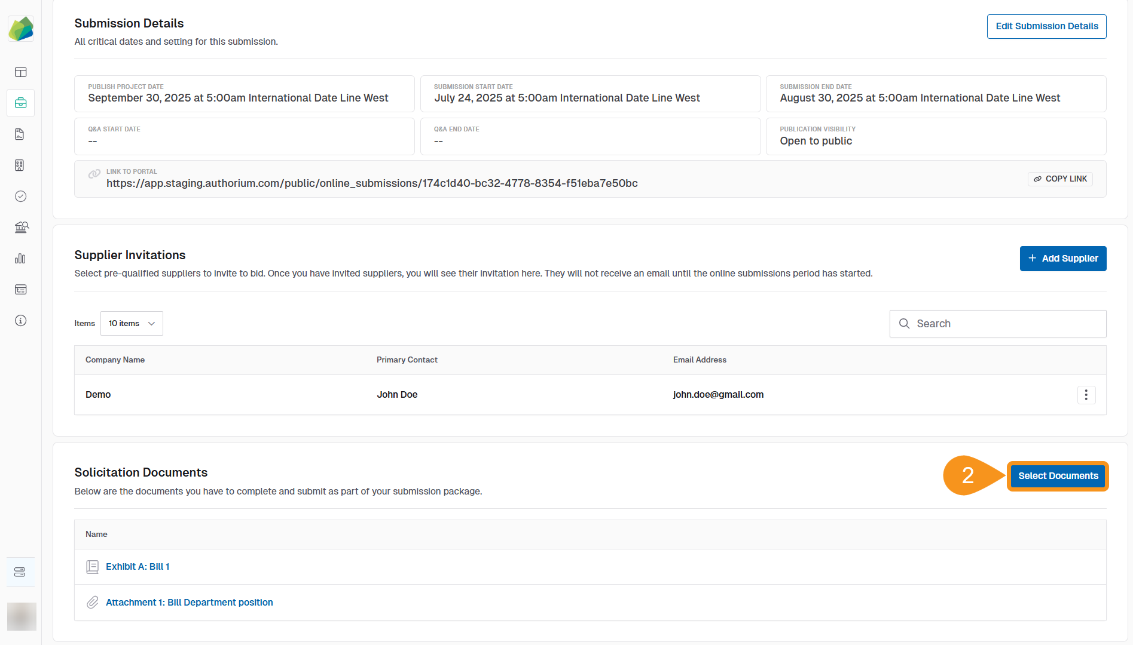This screenshot has width=1133, height=645.
Task: Click COPY LINK for the portal URL
Action: [x=1059, y=179]
